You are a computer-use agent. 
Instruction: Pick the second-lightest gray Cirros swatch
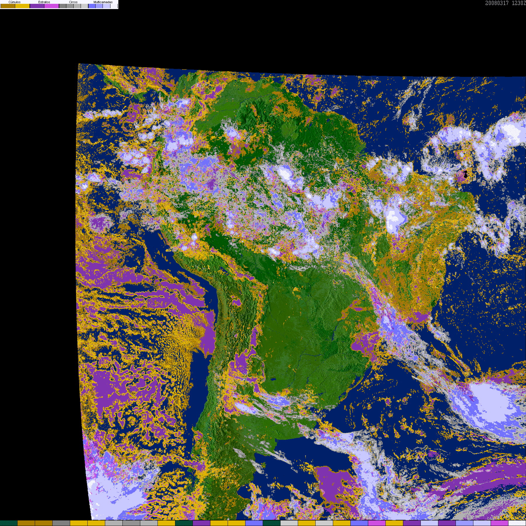pos(77,6)
